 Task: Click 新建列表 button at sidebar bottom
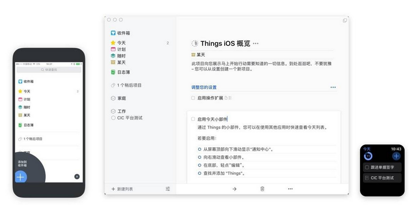point(122,189)
